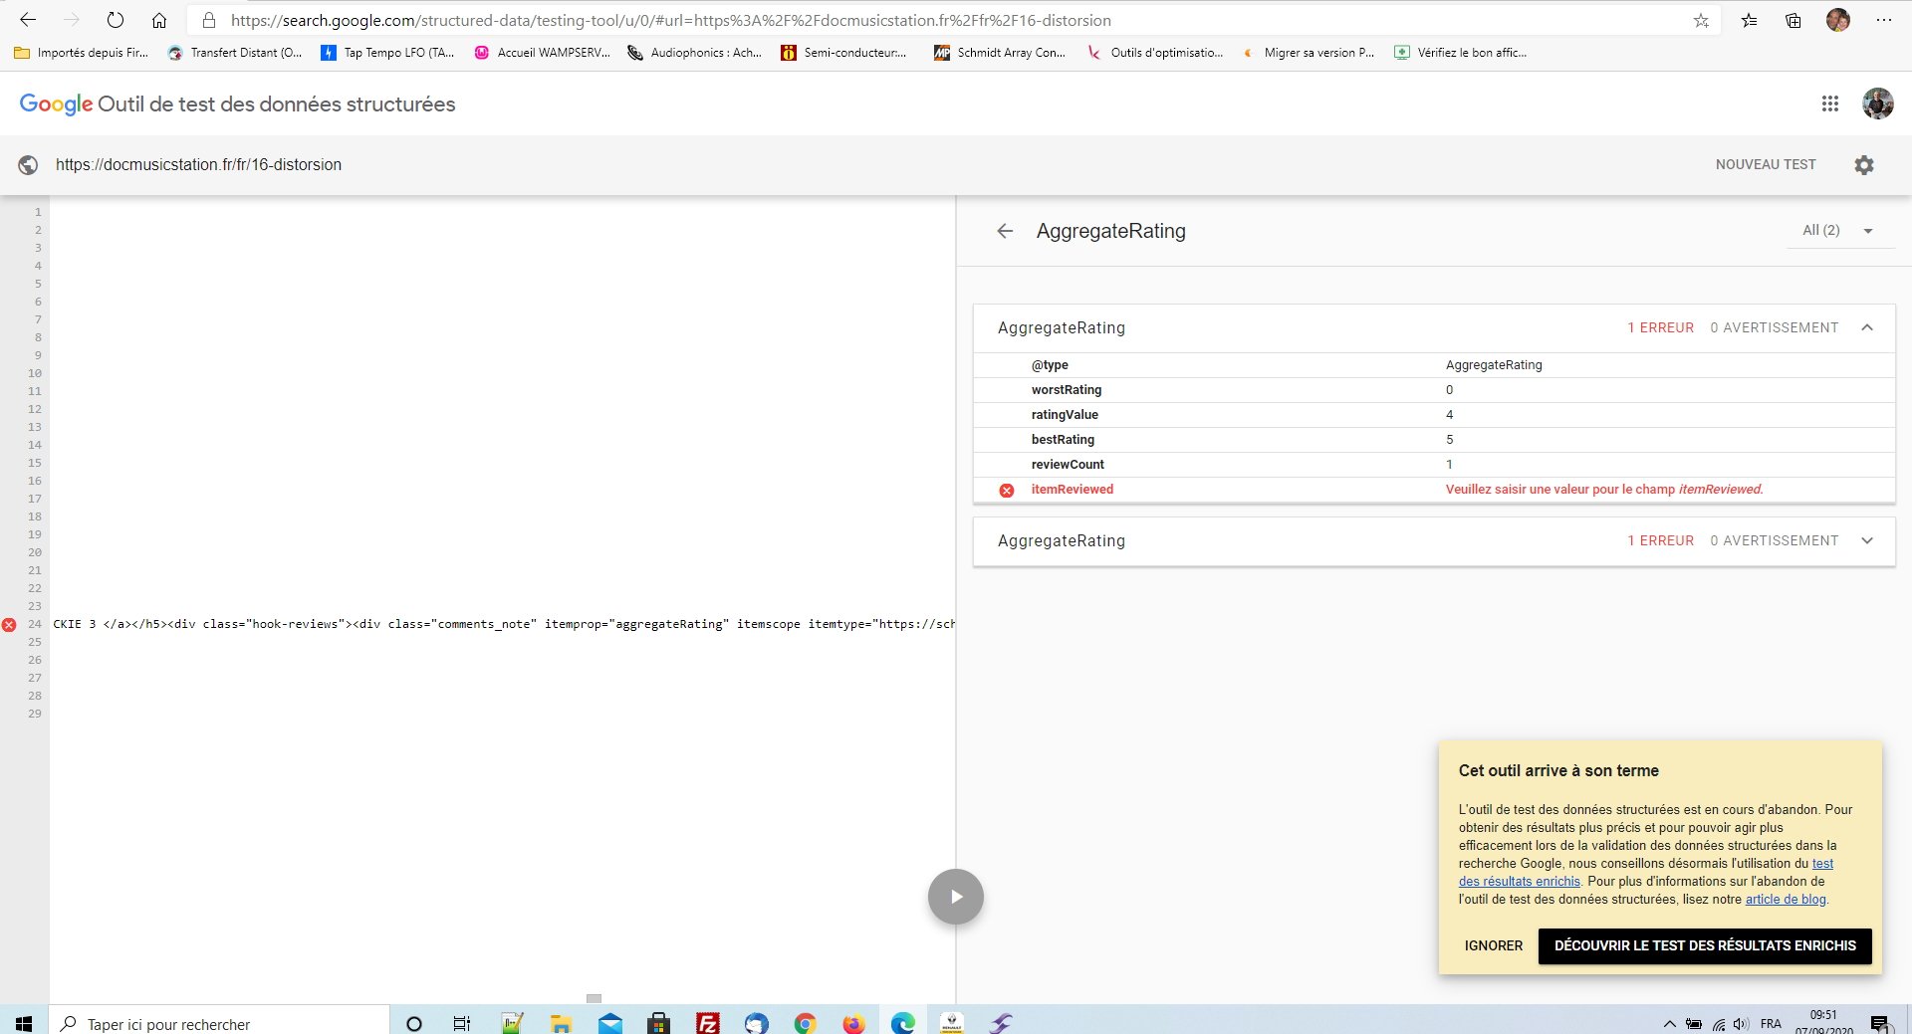Open the All (2) filter dropdown

pyautogui.click(x=1840, y=231)
